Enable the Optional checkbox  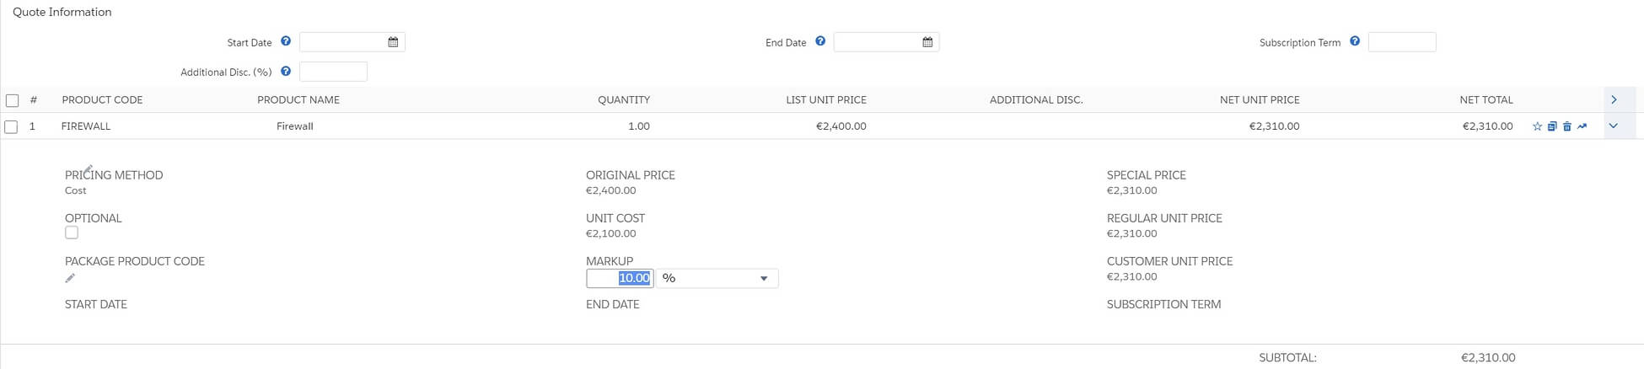72,233
